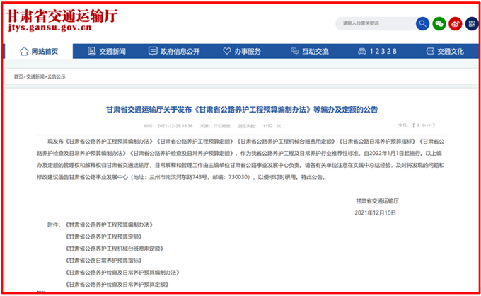Click 交通新闻 in the breadcrumb
481x296 pixels.
(35, 76)
